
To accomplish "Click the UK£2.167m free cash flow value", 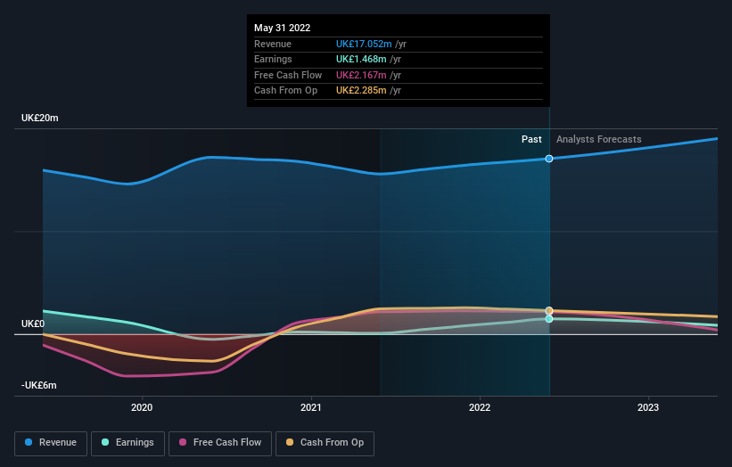I will tap(361, 75).
